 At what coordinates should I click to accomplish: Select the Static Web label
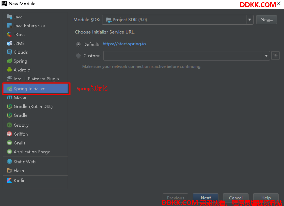[25, 162]
